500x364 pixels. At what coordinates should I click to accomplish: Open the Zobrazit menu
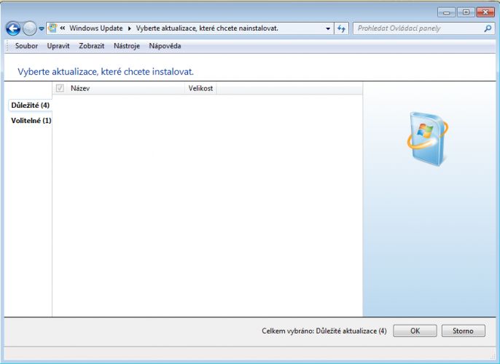pos(92,46)
